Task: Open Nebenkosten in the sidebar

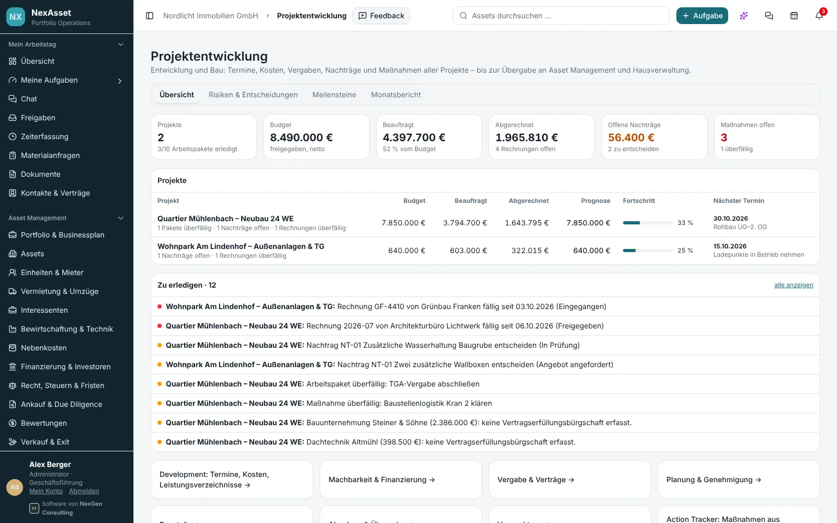Action: (66, 348)
